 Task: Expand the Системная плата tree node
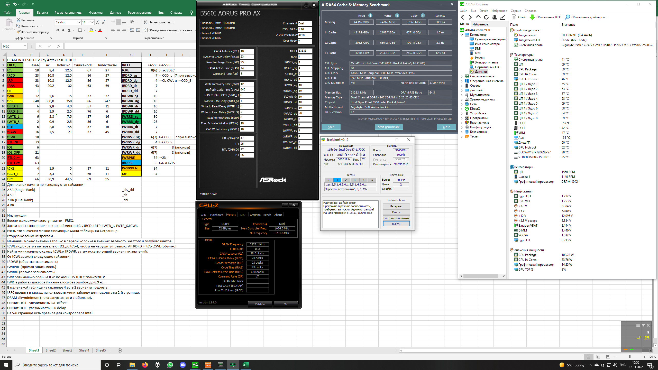point(462,76)
